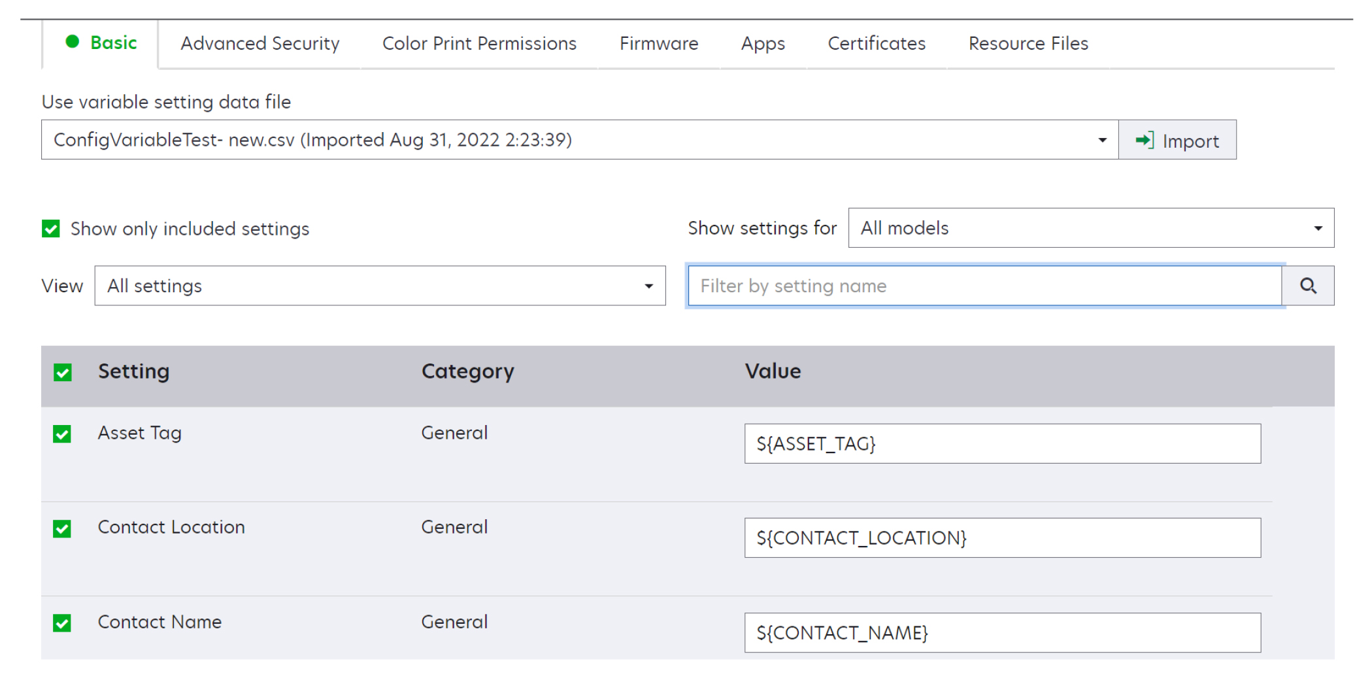Expand the View All settings dropdown
Viewport: 1372px width, 680px height.
click(379, 286)
